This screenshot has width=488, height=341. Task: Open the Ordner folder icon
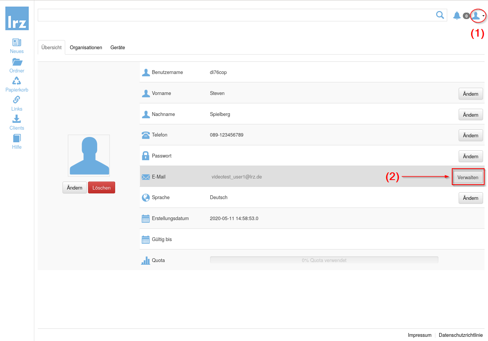coord(17,62)
